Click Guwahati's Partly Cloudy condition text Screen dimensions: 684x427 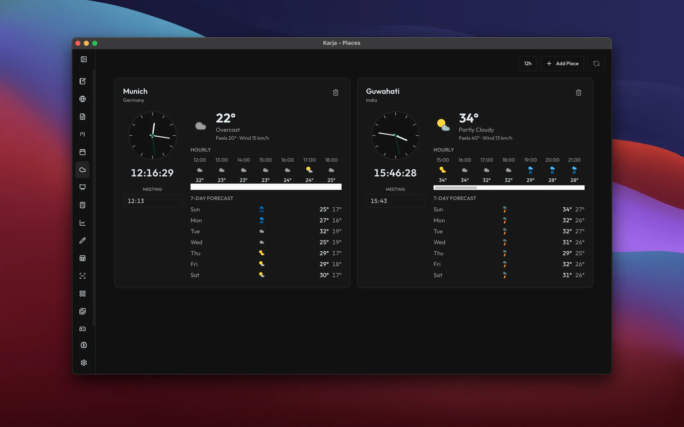(476, 130)
